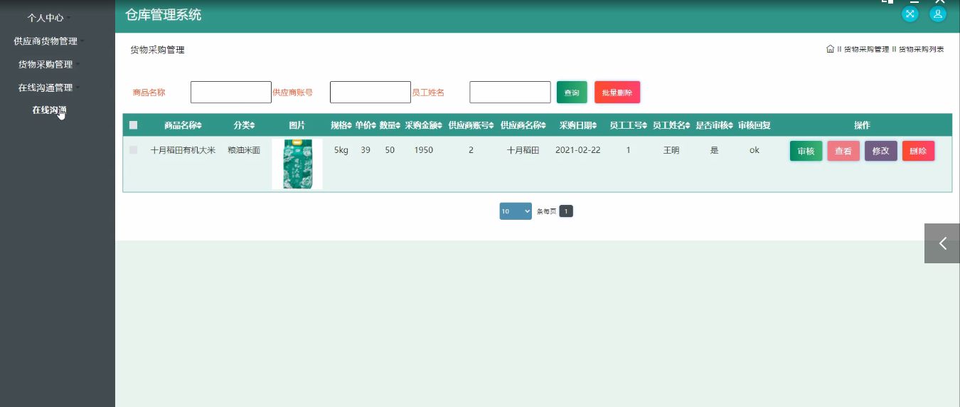Click the 仓库管理系统 header title
The width and height of the screenshot is (960, 407).
click(x=163, y=15)
